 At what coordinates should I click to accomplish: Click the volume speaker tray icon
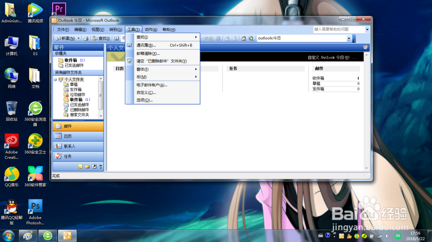coord(387,236)
